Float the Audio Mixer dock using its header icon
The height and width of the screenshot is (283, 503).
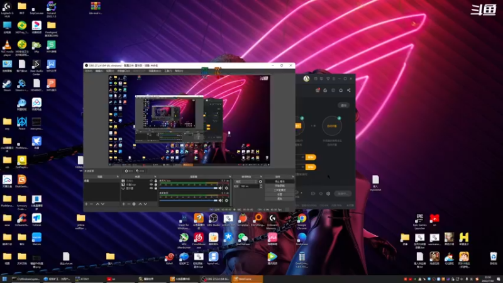pyautogui.click(x=229, y=177)
